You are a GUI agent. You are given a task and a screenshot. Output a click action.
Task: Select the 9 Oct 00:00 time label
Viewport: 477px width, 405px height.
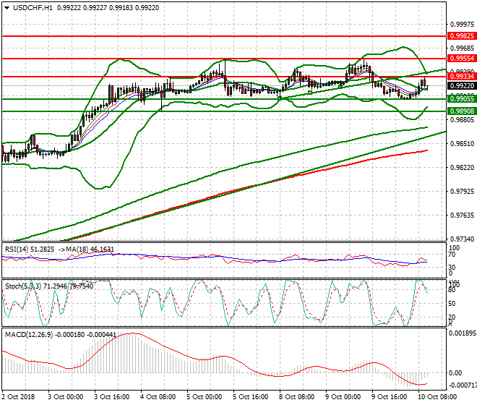343,397
